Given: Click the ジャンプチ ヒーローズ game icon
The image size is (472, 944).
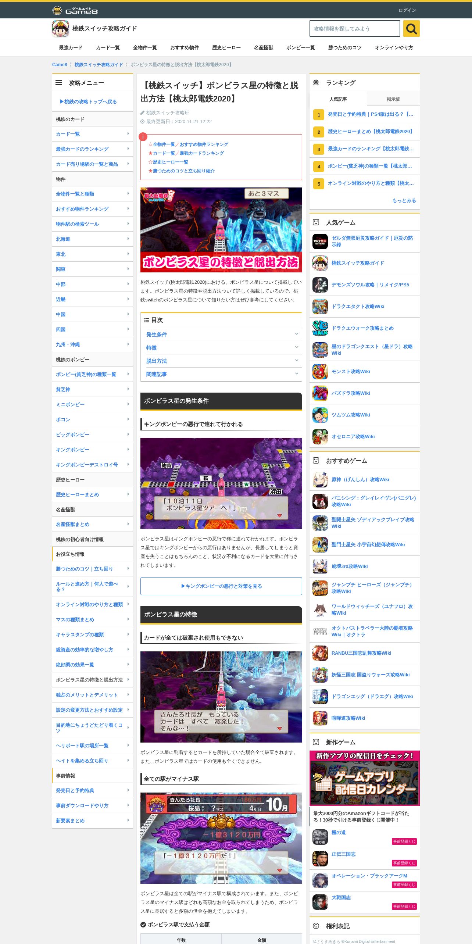Looking at the screenshot, I should tap(320, 588).
